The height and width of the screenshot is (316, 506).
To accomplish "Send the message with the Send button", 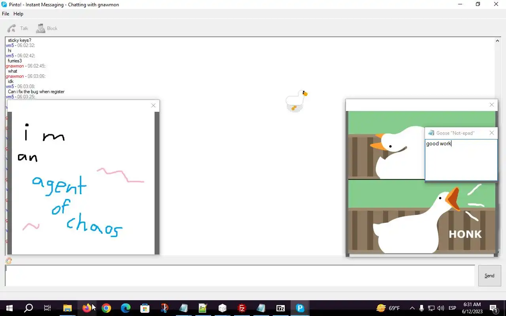I will coord(489,276).
